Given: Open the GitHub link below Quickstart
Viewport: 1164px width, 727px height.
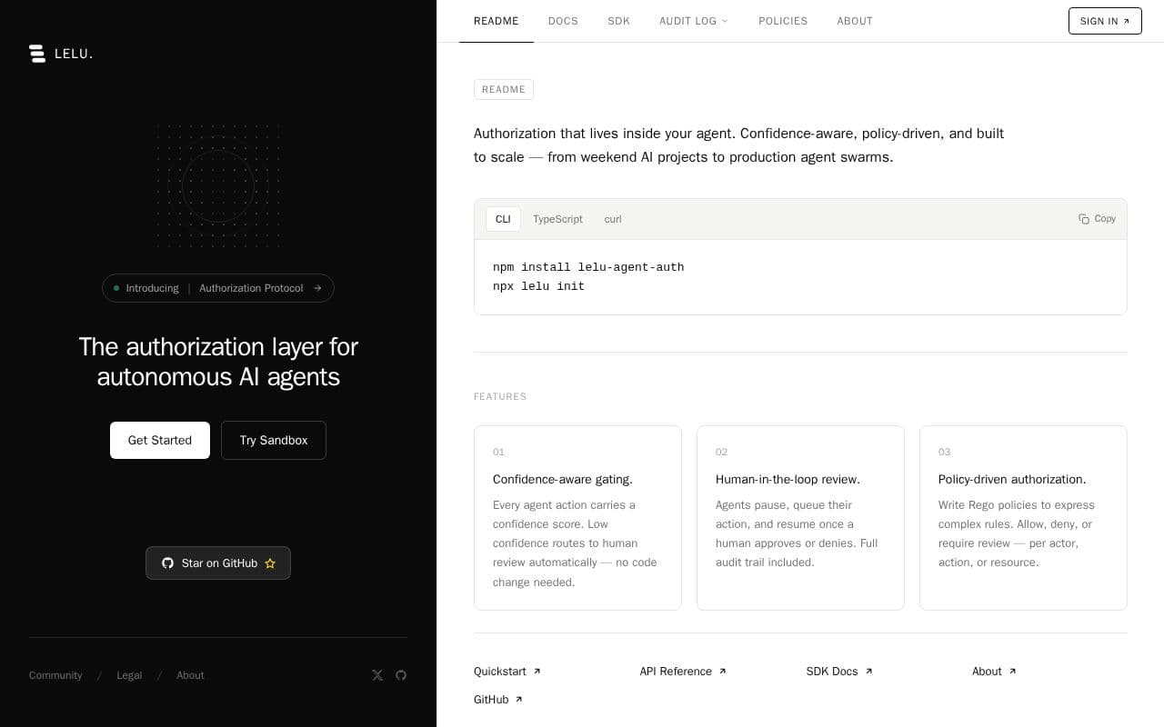Looking at the screenshot, I should [498, 700].
